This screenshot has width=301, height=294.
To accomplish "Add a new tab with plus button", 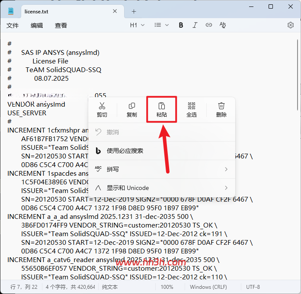I will (134, 12).
